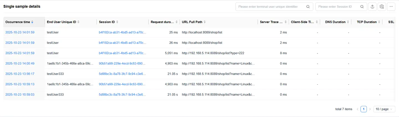Open the column settings gear icon
Screen dimensions: 399x117
pos(382,7)
